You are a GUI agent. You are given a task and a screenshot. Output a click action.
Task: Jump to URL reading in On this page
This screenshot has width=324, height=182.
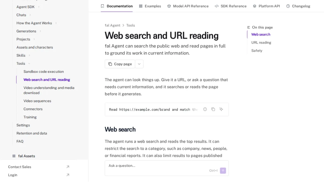pyautogui.click(x=261, y=42)
